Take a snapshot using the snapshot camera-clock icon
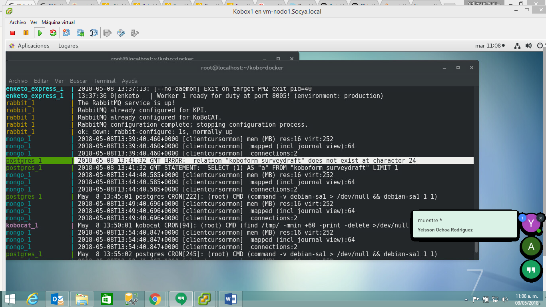Image resolution: width=546 pixels, height=307 pixels. click(x=66, y=33)
